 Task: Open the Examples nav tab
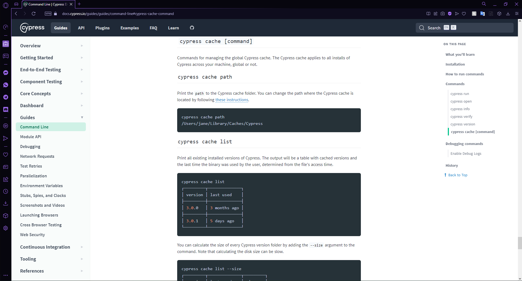(x=130, y=28)
